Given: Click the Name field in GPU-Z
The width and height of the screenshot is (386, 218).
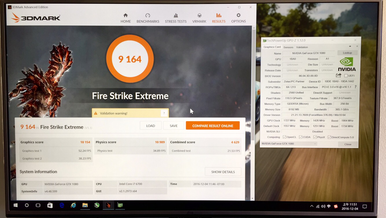Looking at the screenshot, I should pos(309,53).
